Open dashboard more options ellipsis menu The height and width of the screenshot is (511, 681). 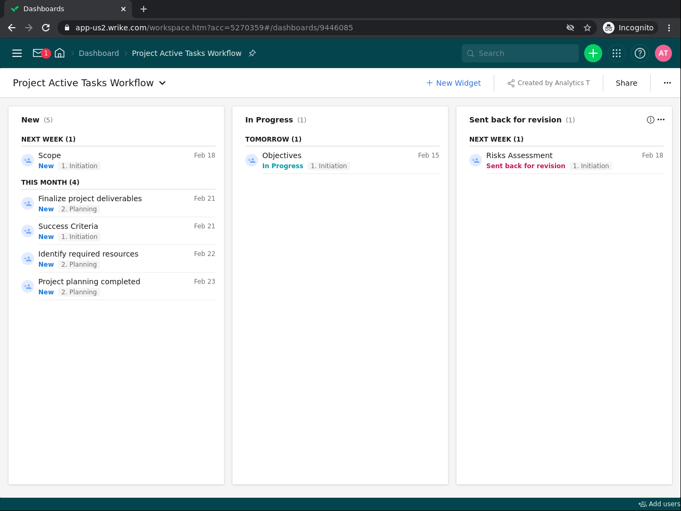coord(667,83)
